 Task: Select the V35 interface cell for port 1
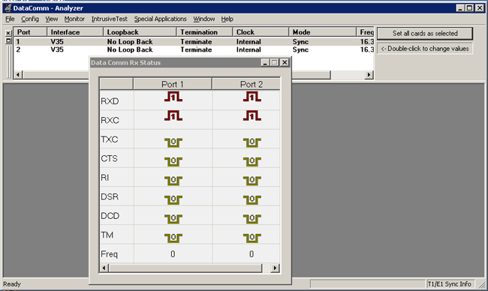57,42
